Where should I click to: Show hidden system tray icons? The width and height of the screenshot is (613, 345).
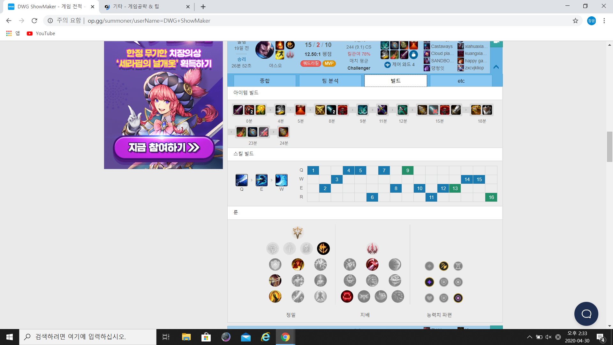(529, 337)
